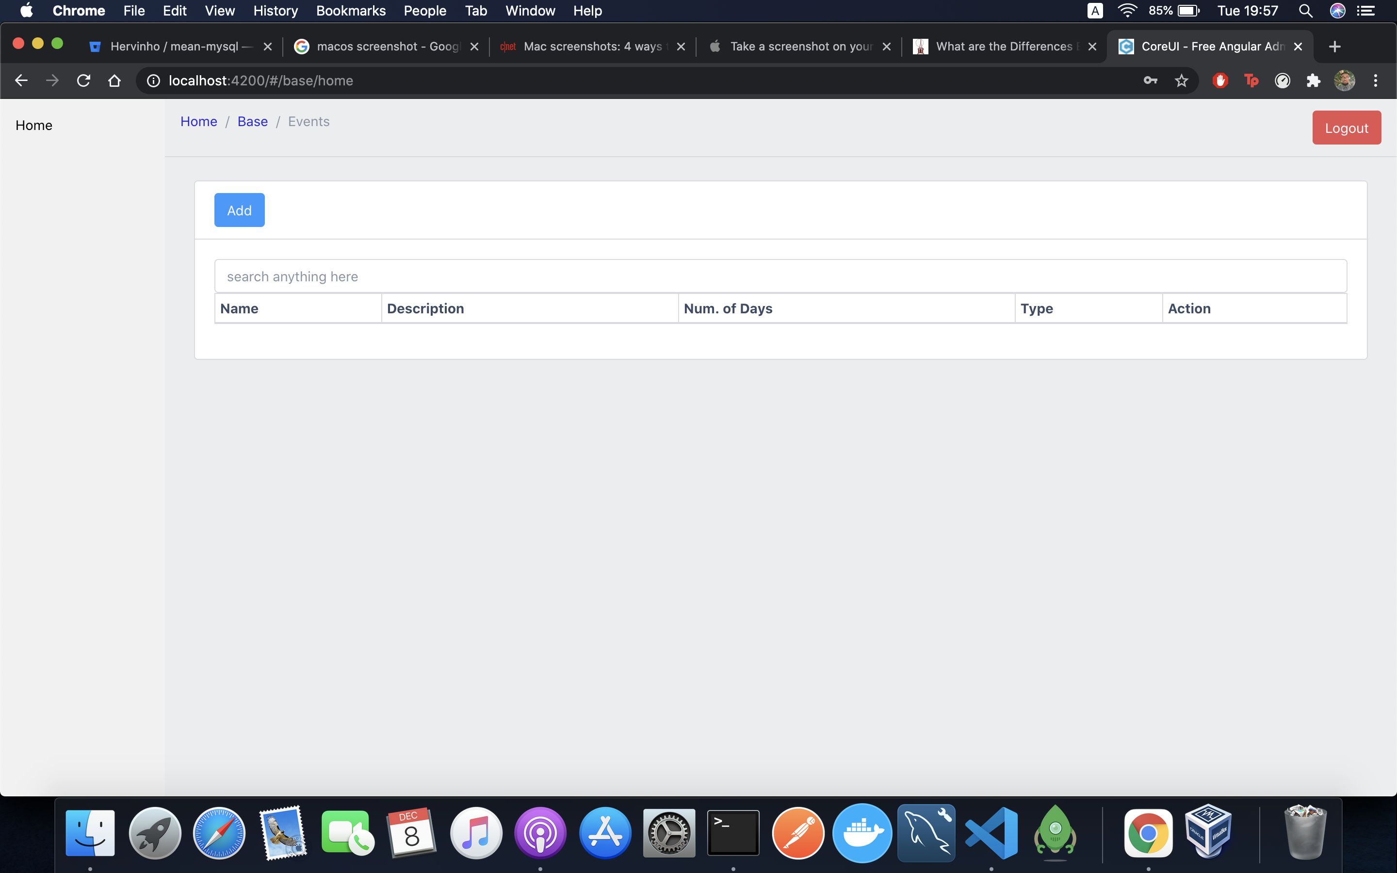Click the red ad blocker extension icon
This screenshot has width=1397, height=873.
(1220, 81)
